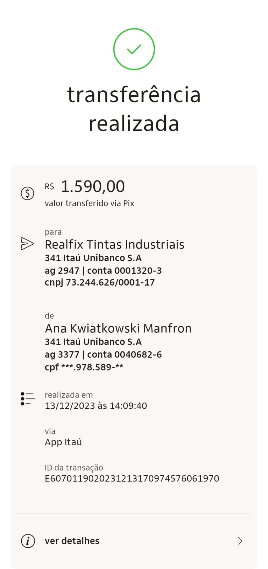Click the paper plane recipient icon
Image resolution: width=268 pixels, height=569 pixels.
click(x=27, y=244)
